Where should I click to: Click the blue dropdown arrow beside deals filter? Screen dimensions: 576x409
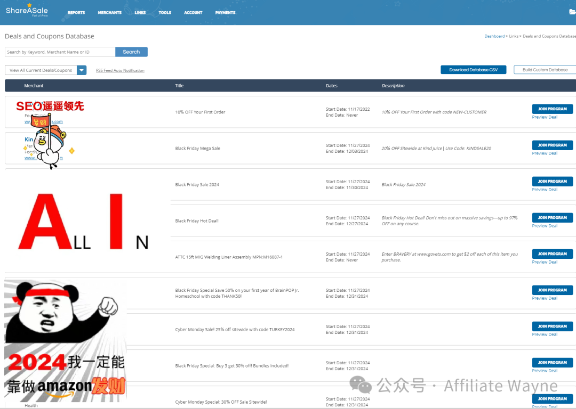(82, 70)
